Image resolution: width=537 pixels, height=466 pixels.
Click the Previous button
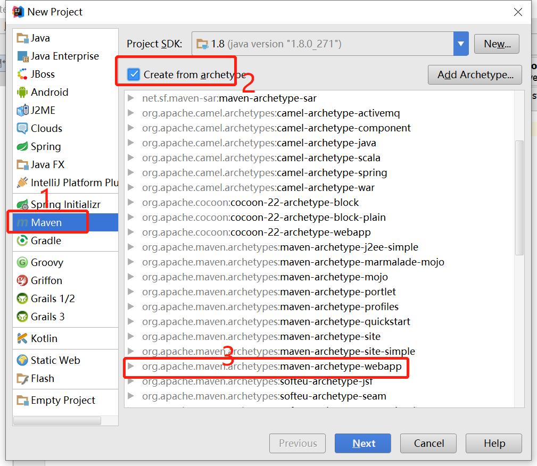pyautogui.click(x=298, y=444)
